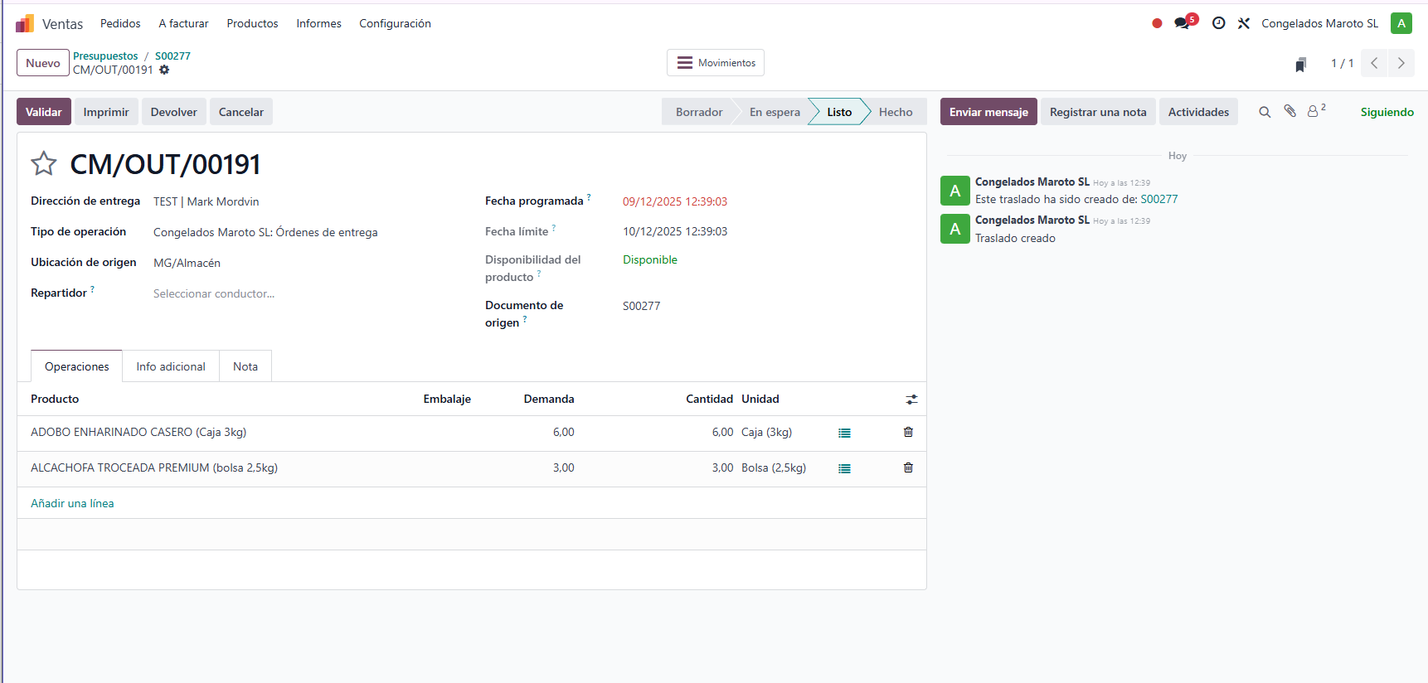Screen dimensions: 1428x683
Task: Click the red recording indicator in the top bar
Action: 1157,23
